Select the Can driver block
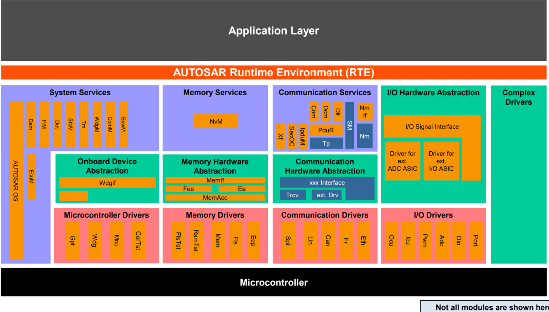This screenshot has height=312, width=549. [328, 240]
